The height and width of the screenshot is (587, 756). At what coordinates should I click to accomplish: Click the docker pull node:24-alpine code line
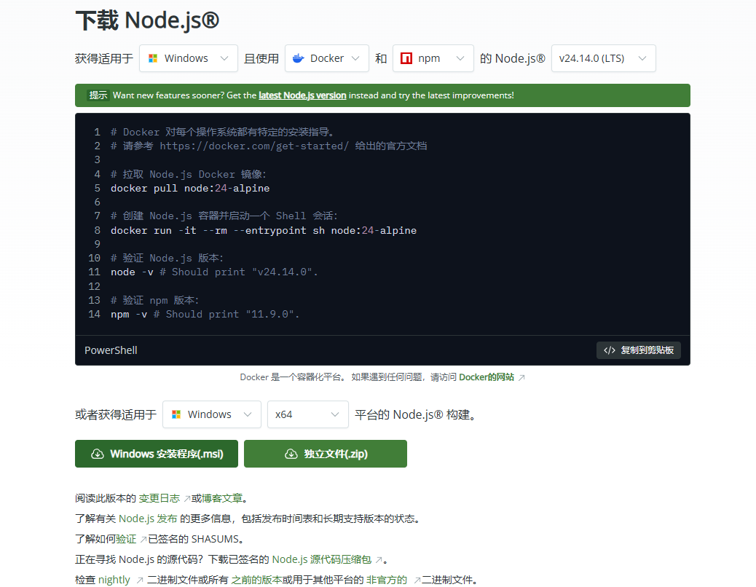tap(190, 189)
